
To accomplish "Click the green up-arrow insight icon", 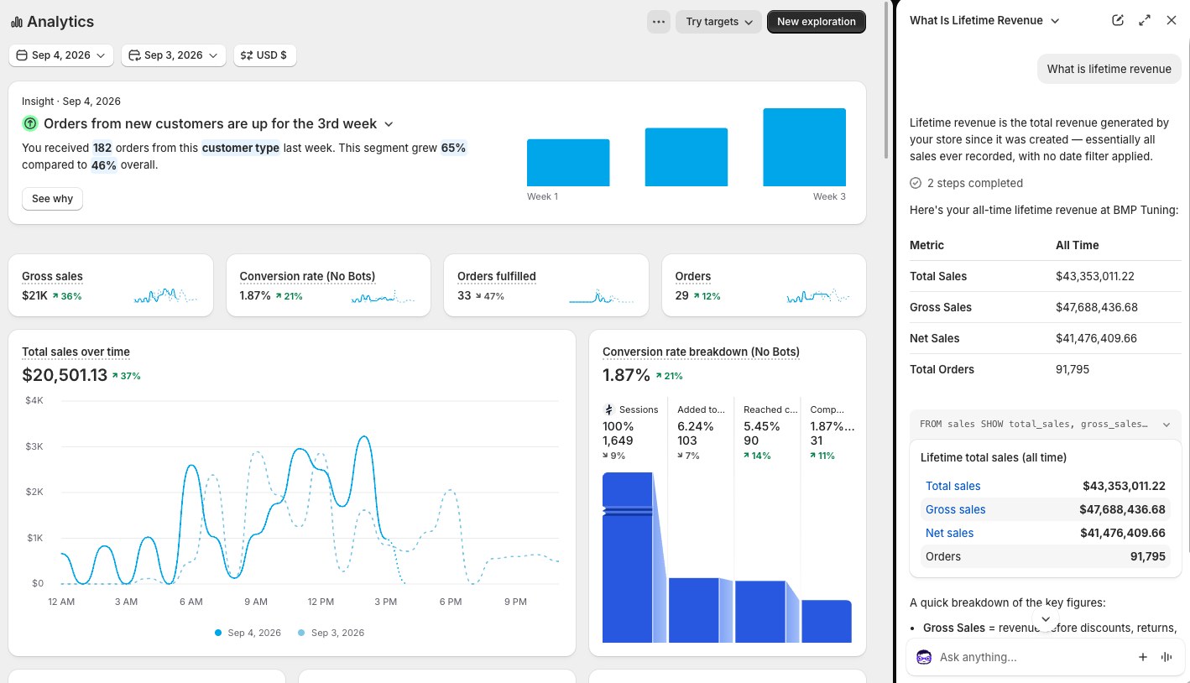I will tap(30, 123).
